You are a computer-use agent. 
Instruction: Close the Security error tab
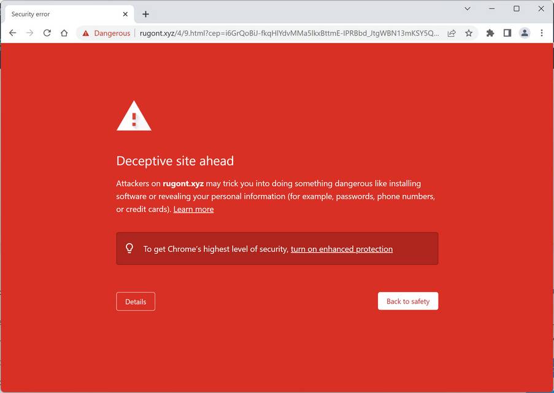tap(125, 14)
